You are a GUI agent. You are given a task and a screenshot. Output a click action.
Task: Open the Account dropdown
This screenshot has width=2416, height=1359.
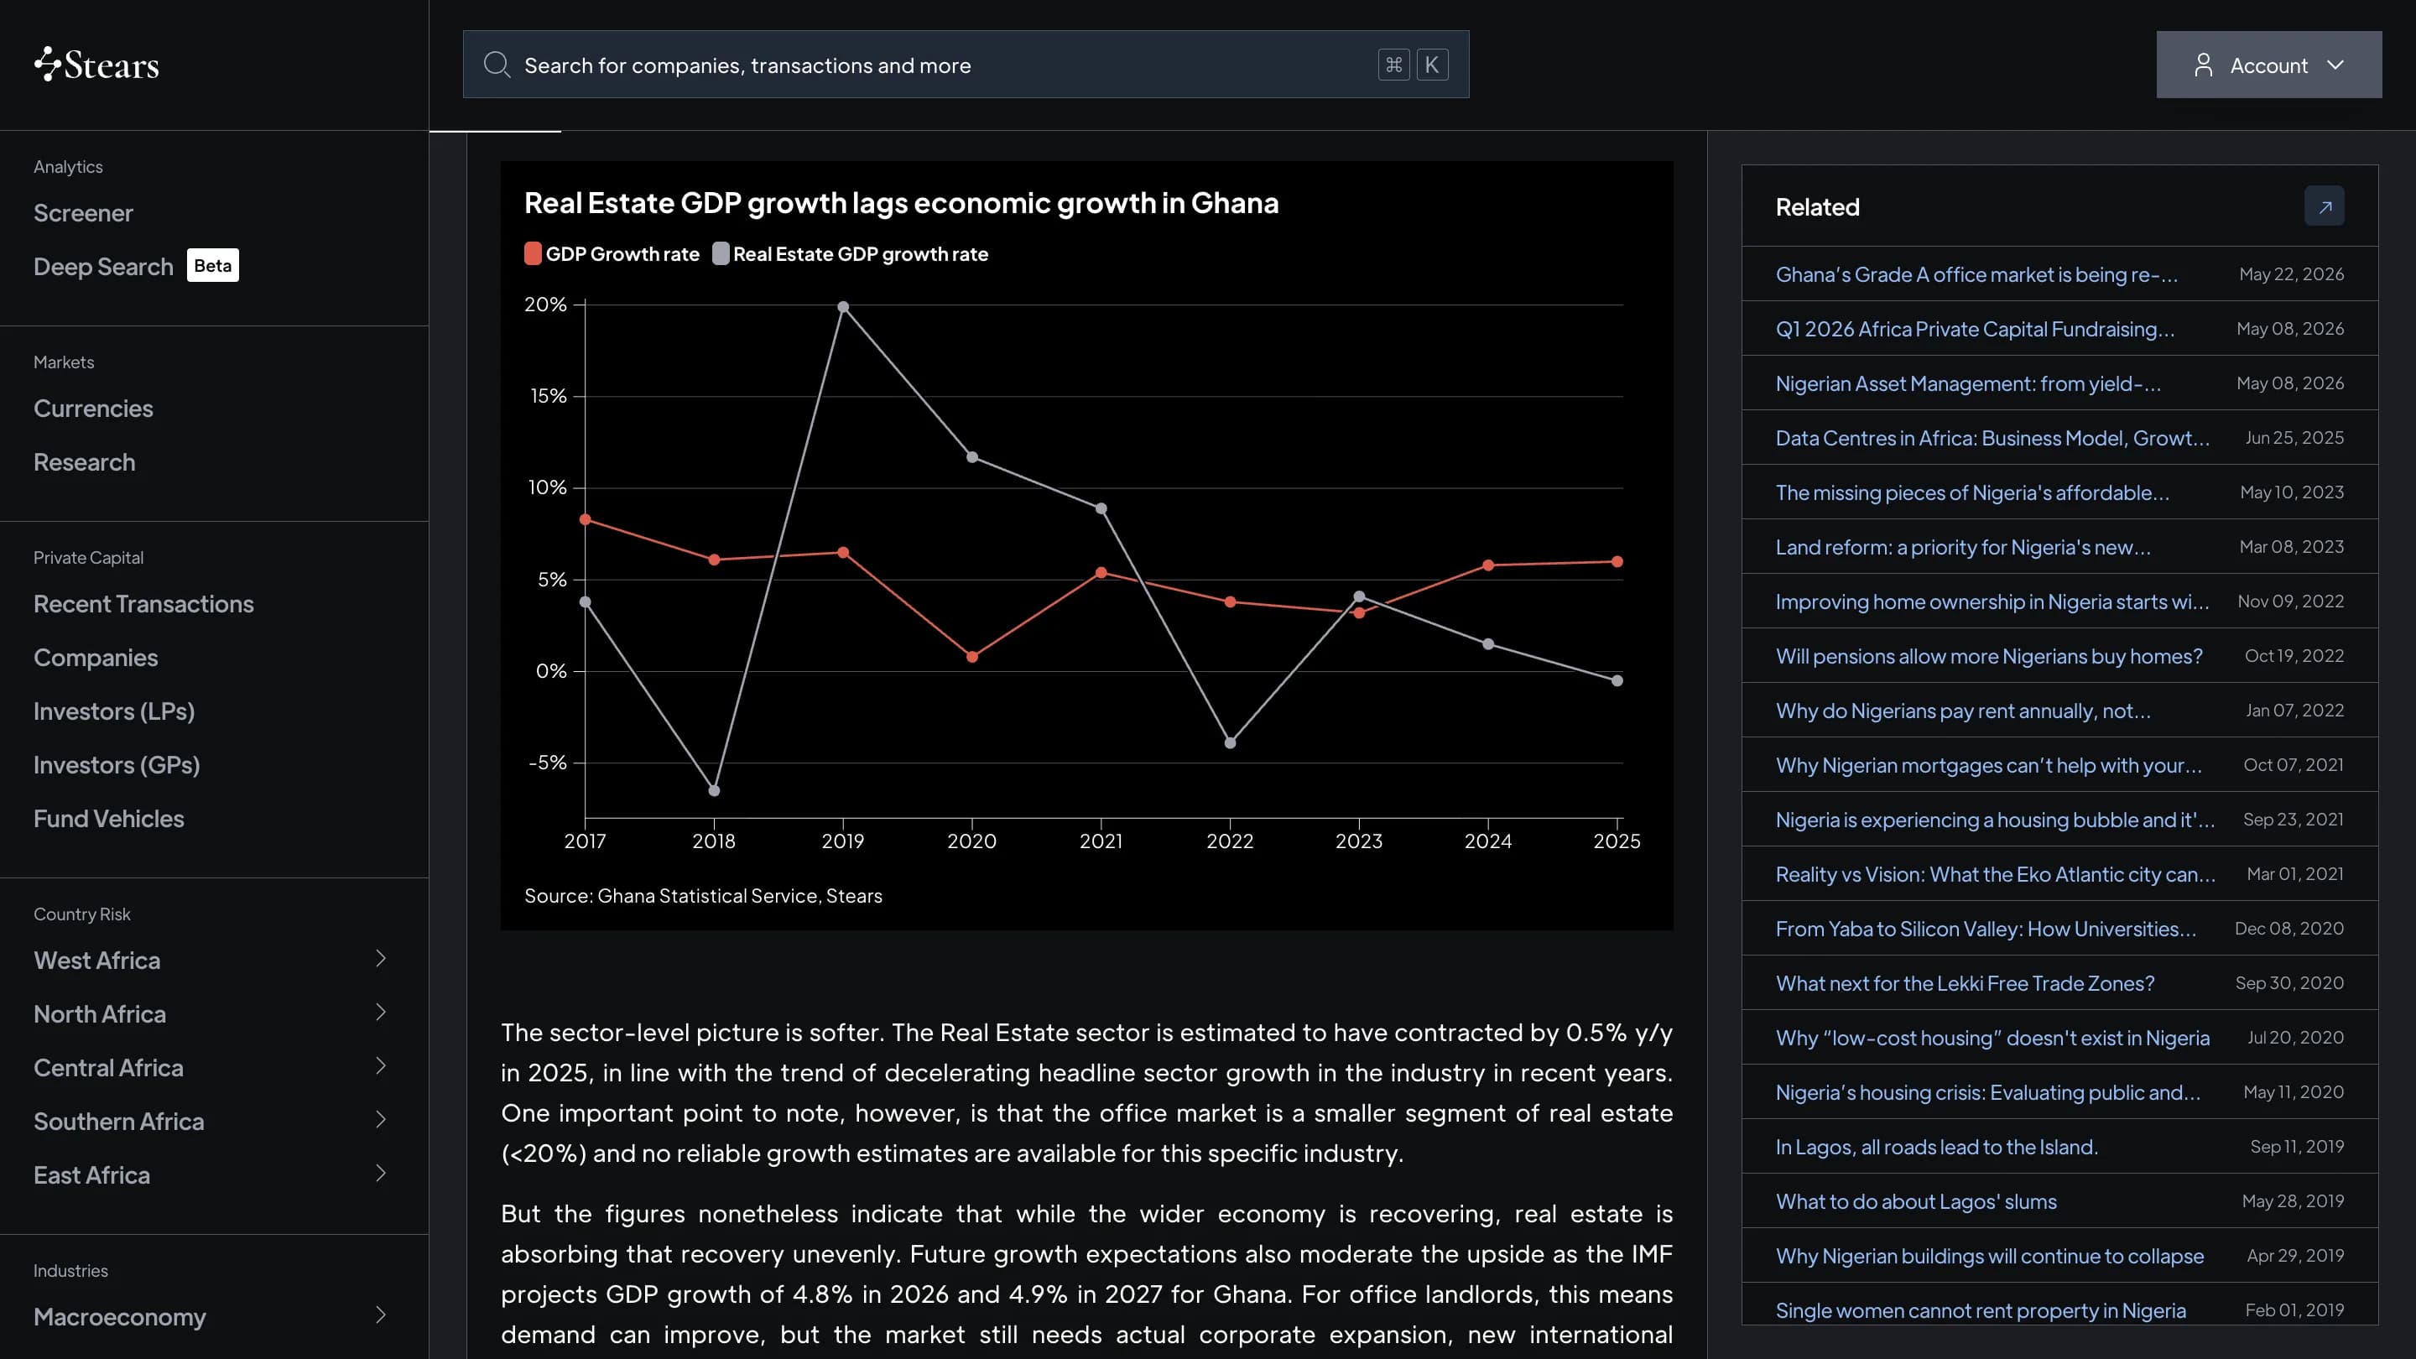(x=2268, y=65)
